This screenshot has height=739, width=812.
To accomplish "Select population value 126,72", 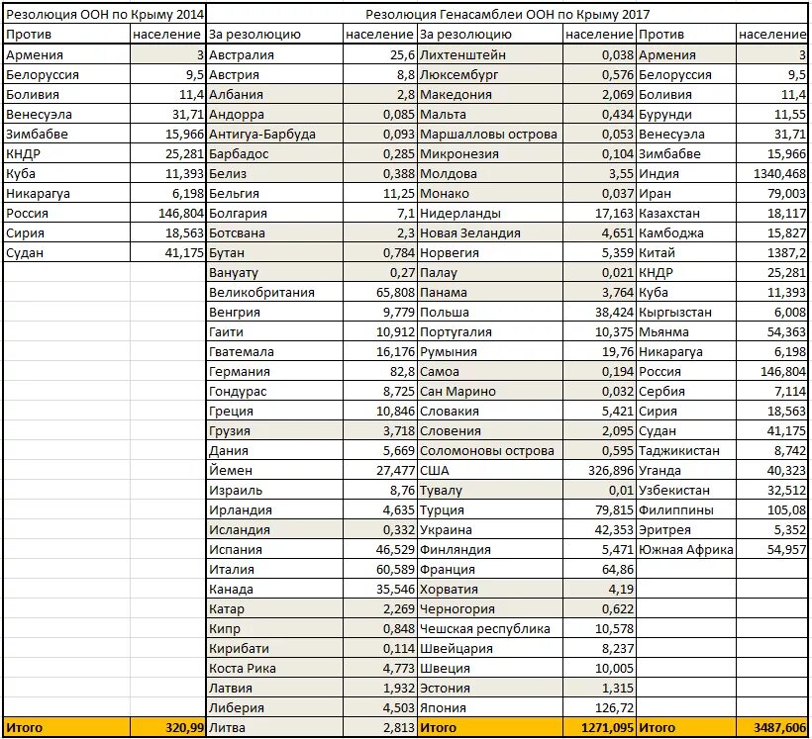I will (599, 707).
